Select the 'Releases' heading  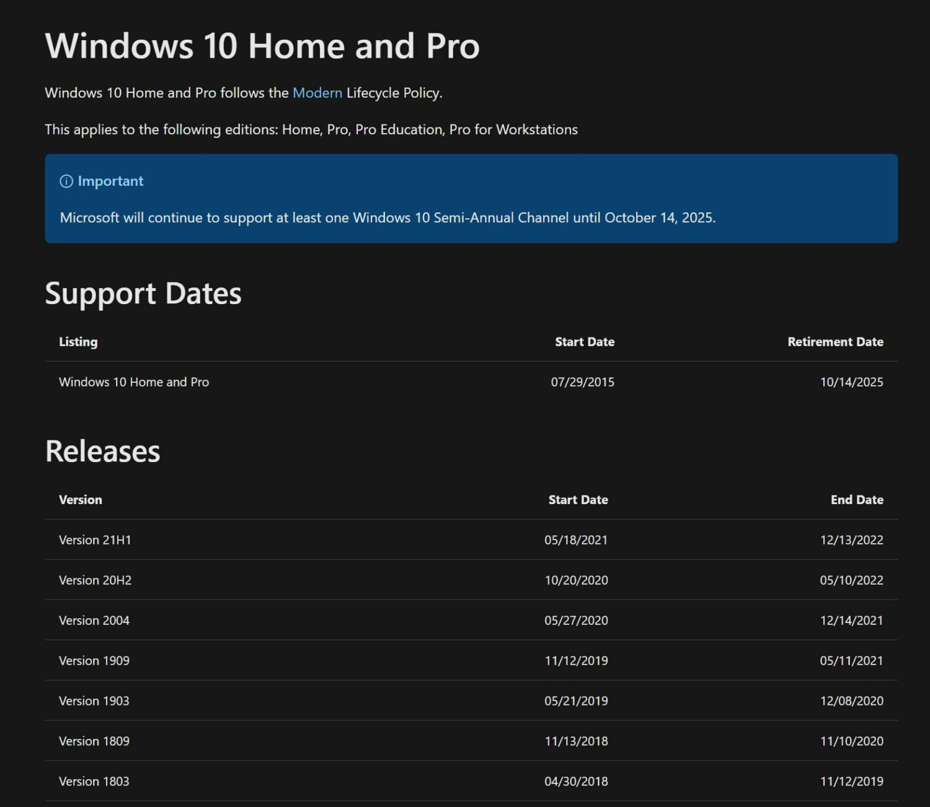pyautogui.click(x=103, y=451)
